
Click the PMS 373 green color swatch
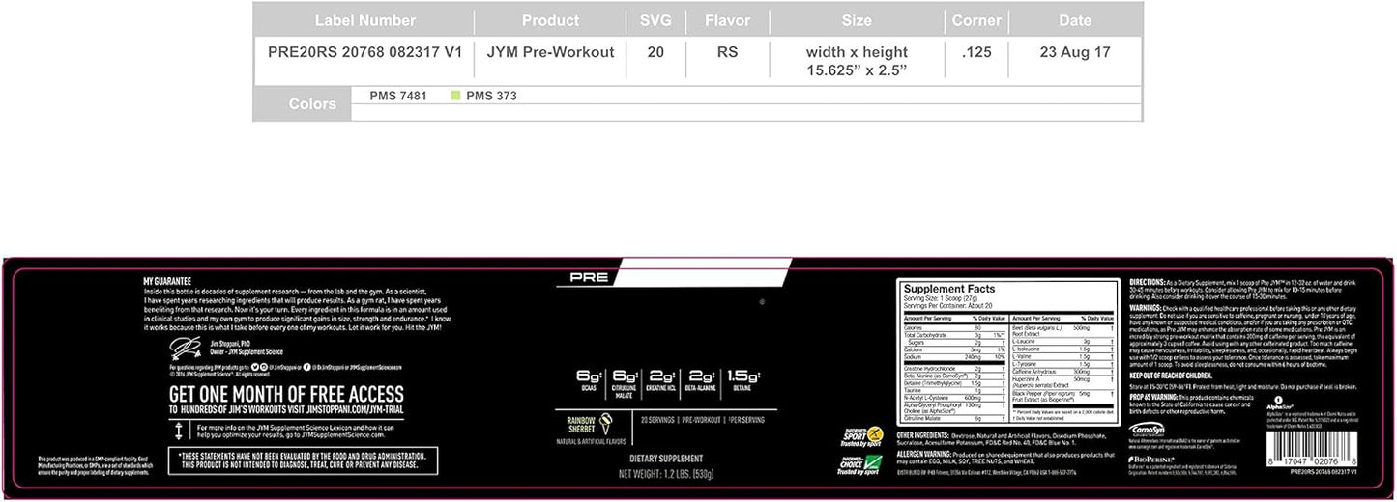456,97
